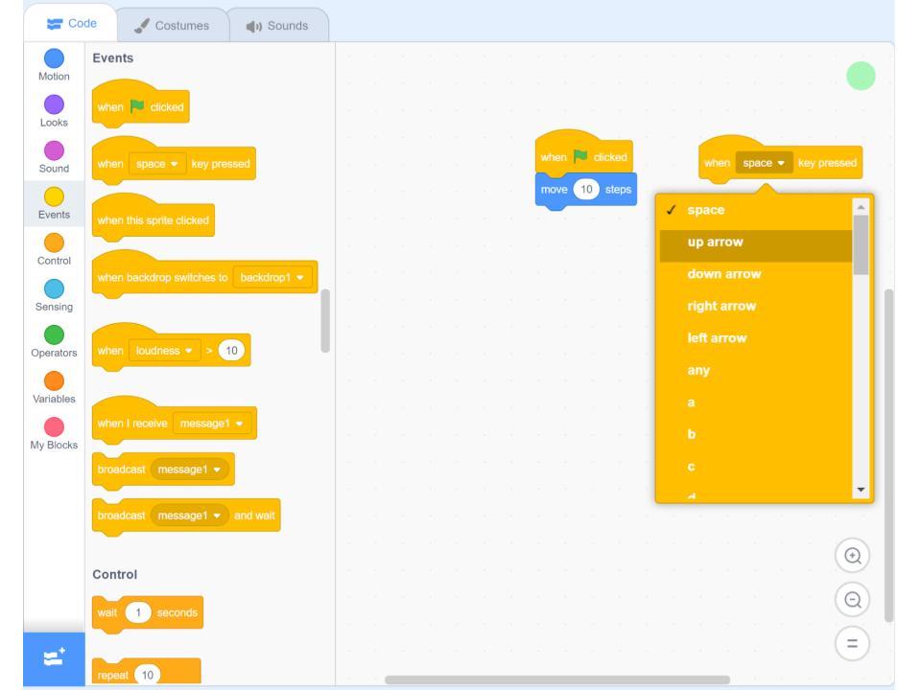921x690 pixels.
Task: Open message1 dropdown in broadcast block
Action: 189,470
